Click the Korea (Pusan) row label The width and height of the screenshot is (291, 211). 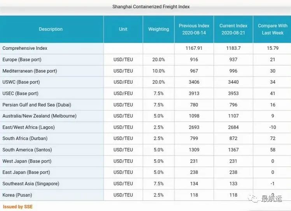click(x=17, y=195)
